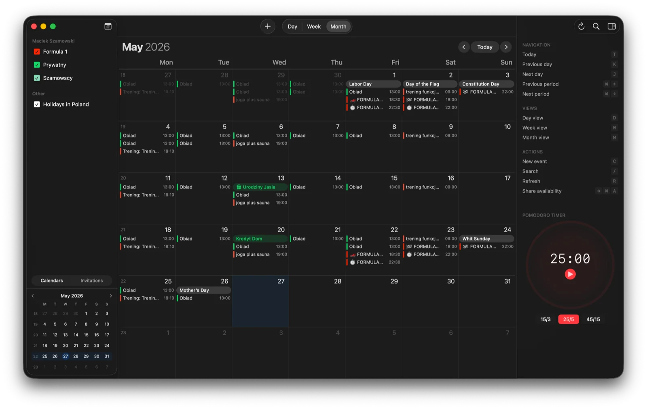
Task: Uncheck the Formula 1 calendar
Action: [x=36, y=51]
